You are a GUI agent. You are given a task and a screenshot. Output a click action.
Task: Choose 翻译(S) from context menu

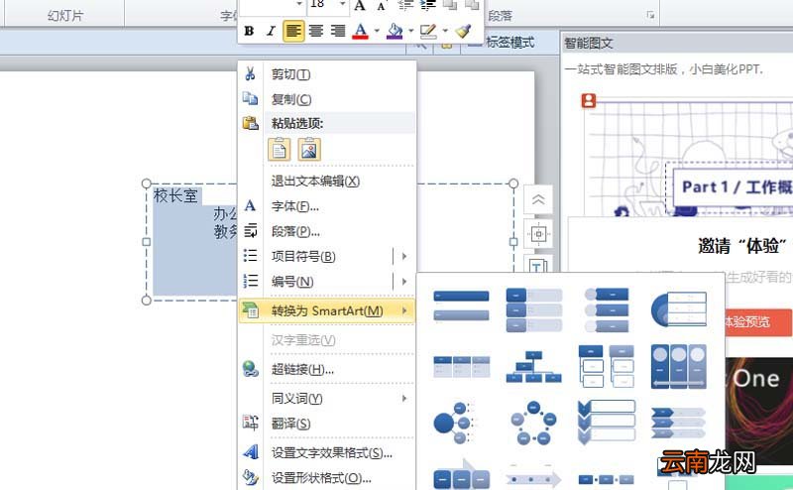pyautogui.click(x=326, y=424)
